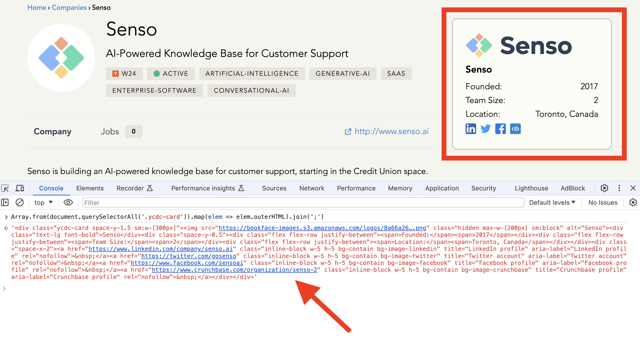
Task: Open the W24 batch tag
Action: point(124,74)
